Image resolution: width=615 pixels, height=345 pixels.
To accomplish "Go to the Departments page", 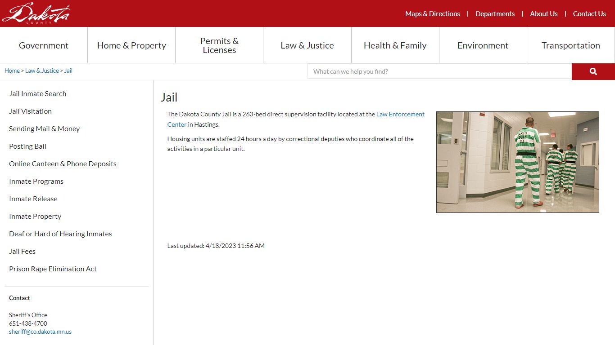I will click(x=495, y=14).
